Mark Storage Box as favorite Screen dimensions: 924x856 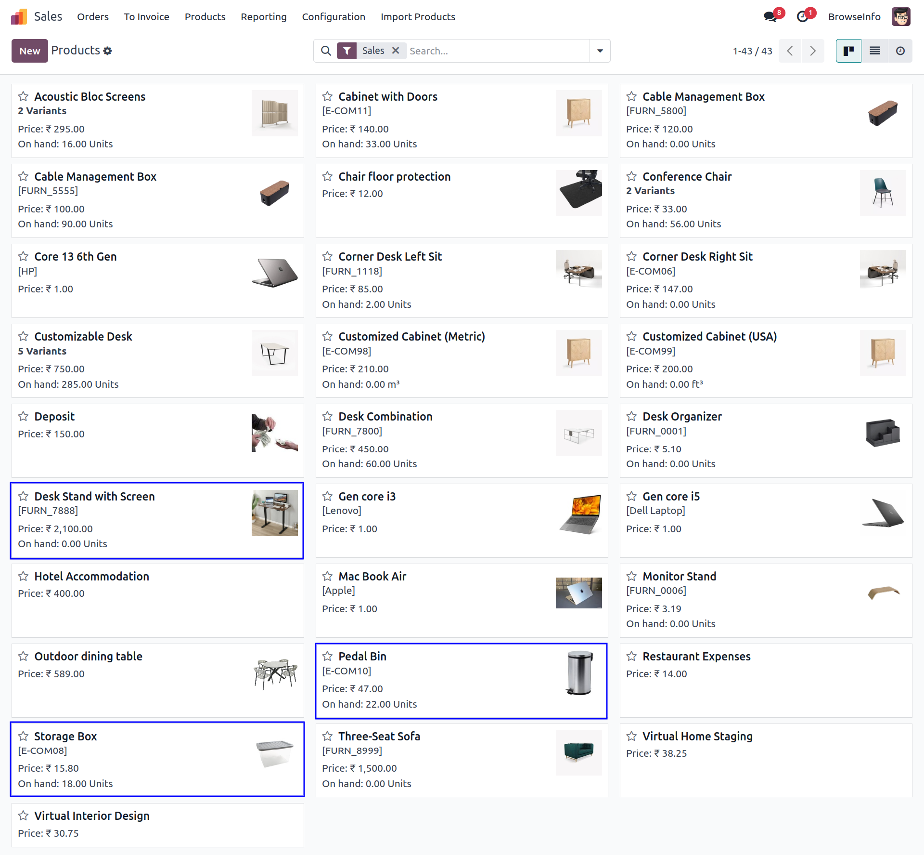pos(23,736)
